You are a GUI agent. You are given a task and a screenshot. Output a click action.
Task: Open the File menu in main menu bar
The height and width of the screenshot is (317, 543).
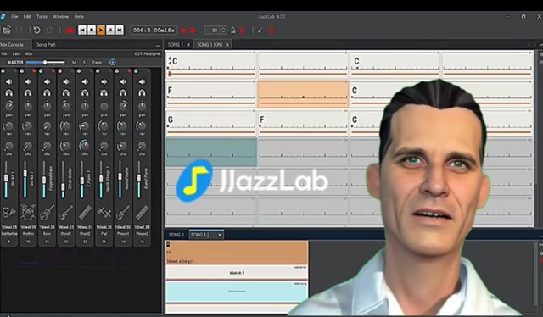point(14,17)
